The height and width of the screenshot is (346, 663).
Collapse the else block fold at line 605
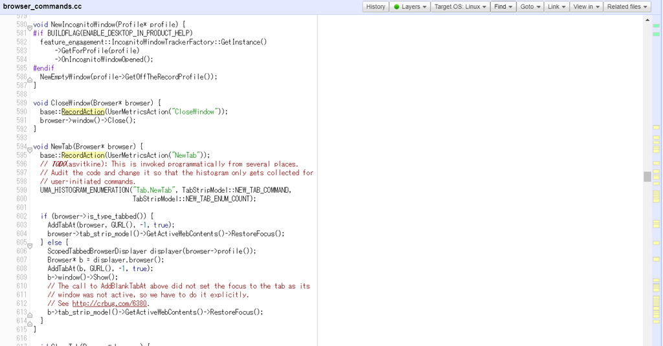(30, 246)
